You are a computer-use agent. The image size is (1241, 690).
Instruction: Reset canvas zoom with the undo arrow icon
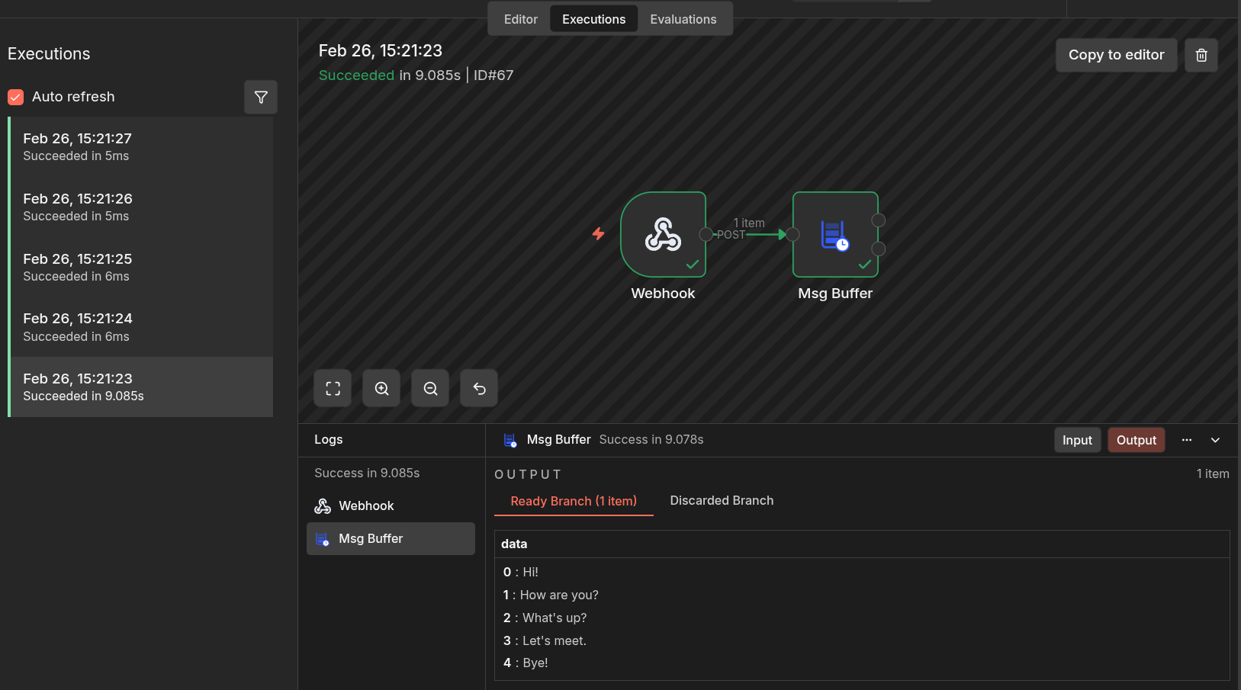click(x=479, y=389)
